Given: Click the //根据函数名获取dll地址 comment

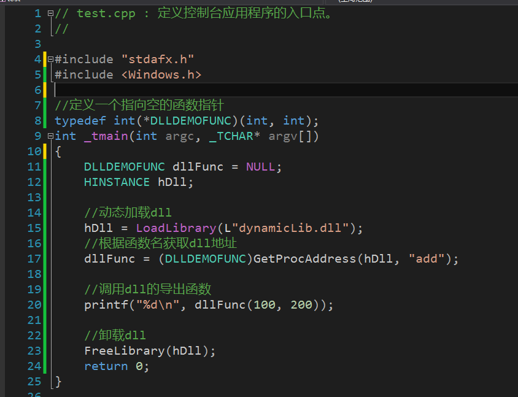Looking at the screenshot, I should coord(161,244).
